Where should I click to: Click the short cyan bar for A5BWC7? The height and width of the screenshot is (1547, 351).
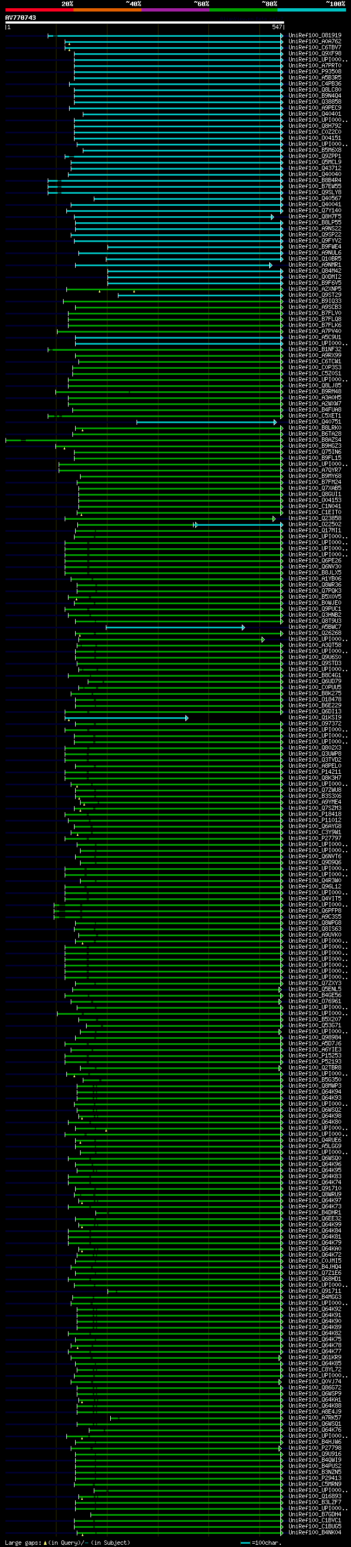pyautogui.click(x=175, y=628)
